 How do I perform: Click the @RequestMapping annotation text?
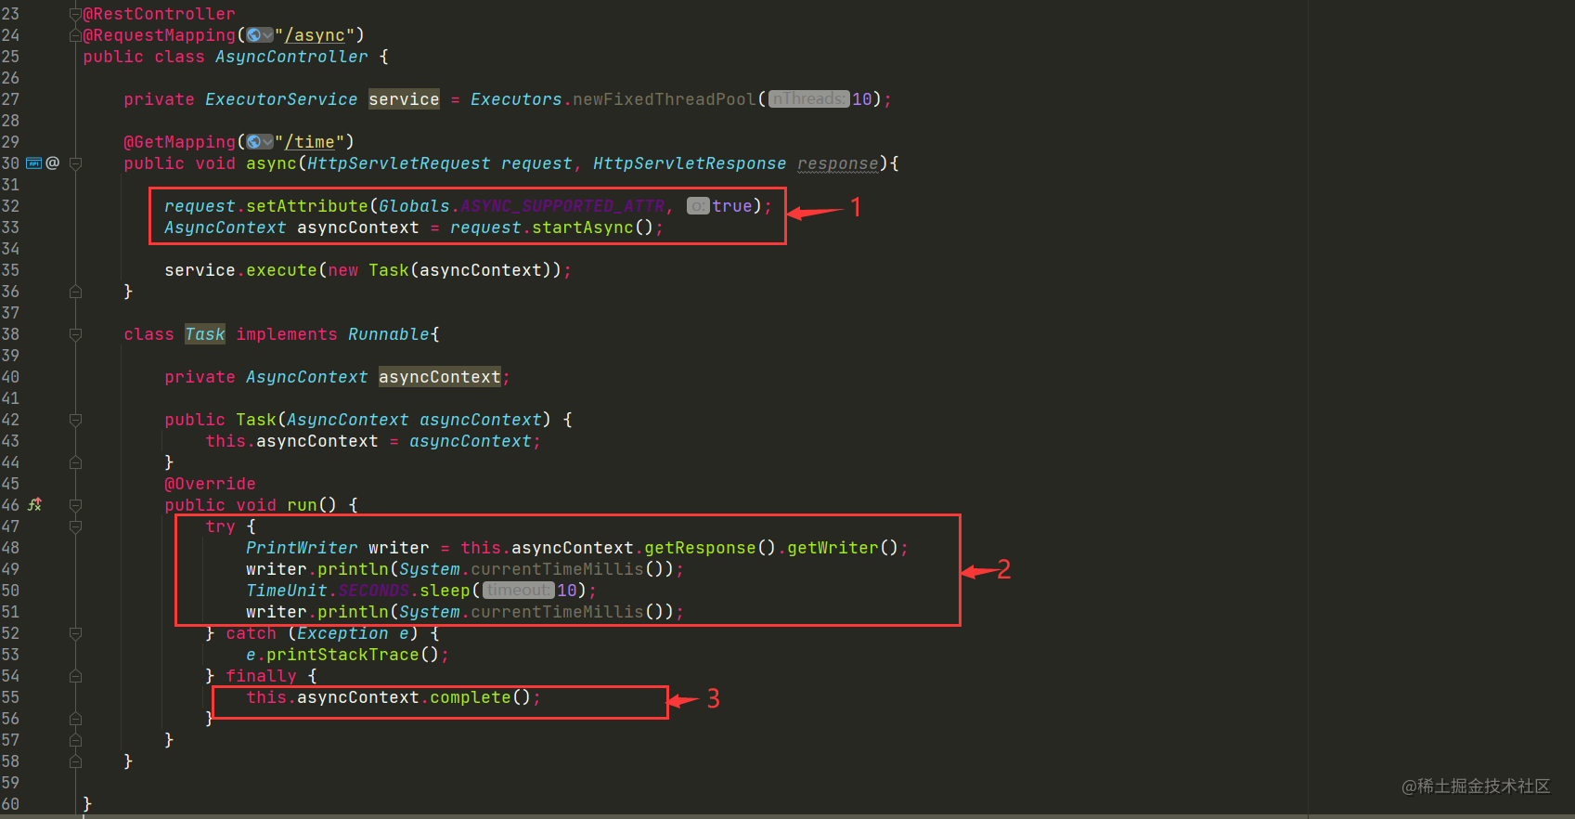pos(160,35)
